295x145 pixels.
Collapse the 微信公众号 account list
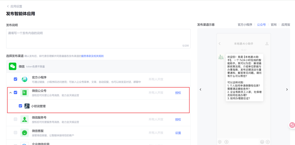[11, 93]
